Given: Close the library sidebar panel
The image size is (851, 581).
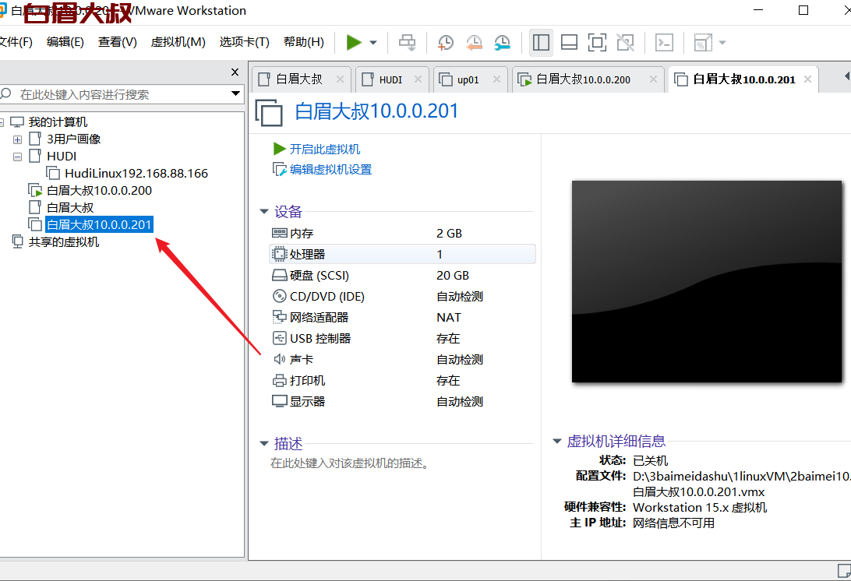Looking at the screenshot, I should click(235, 72).
